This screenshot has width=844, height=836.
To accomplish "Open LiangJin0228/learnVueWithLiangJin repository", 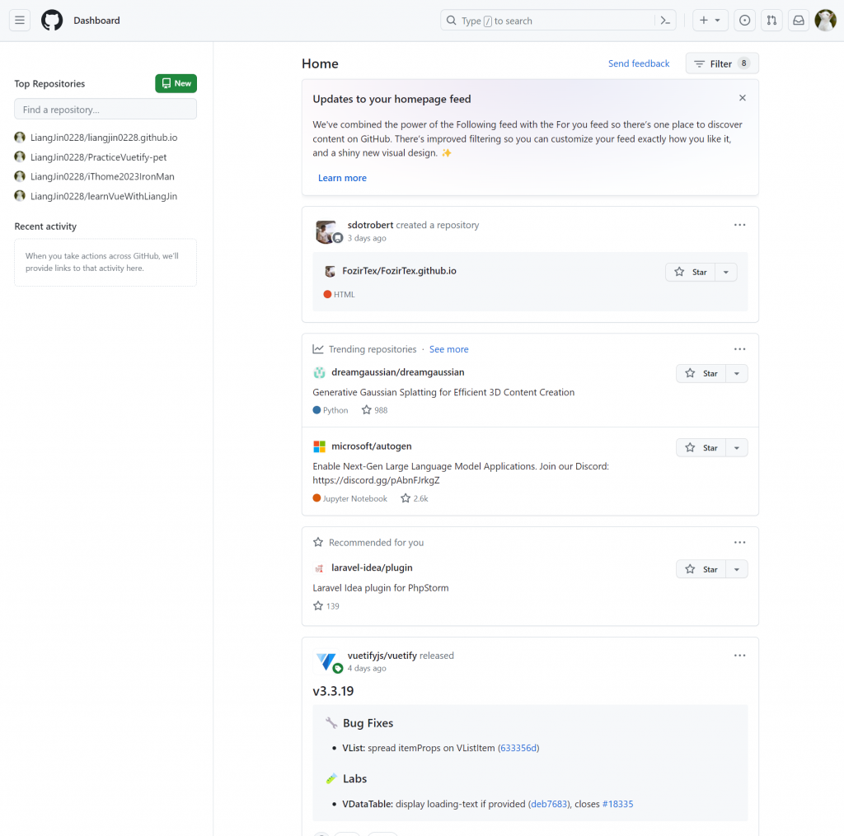I will point(103,196).
